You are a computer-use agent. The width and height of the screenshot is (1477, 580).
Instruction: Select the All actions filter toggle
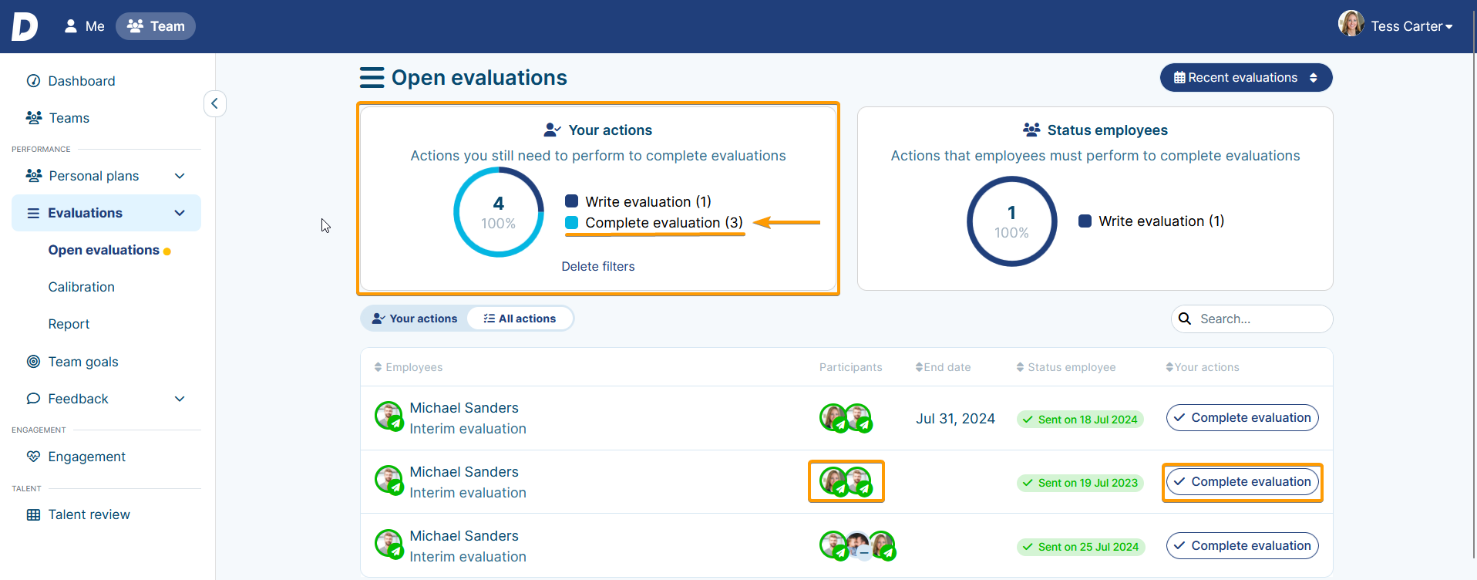pos(520,319)
